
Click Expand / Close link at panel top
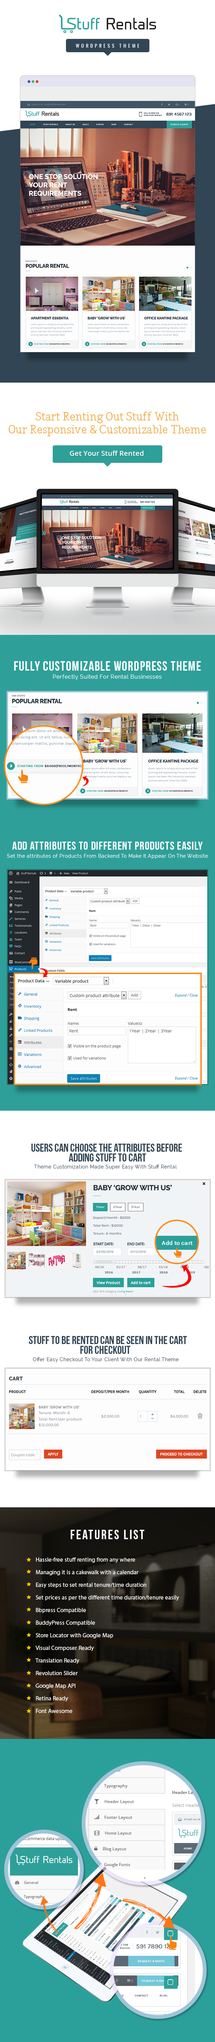pos(186,995)
